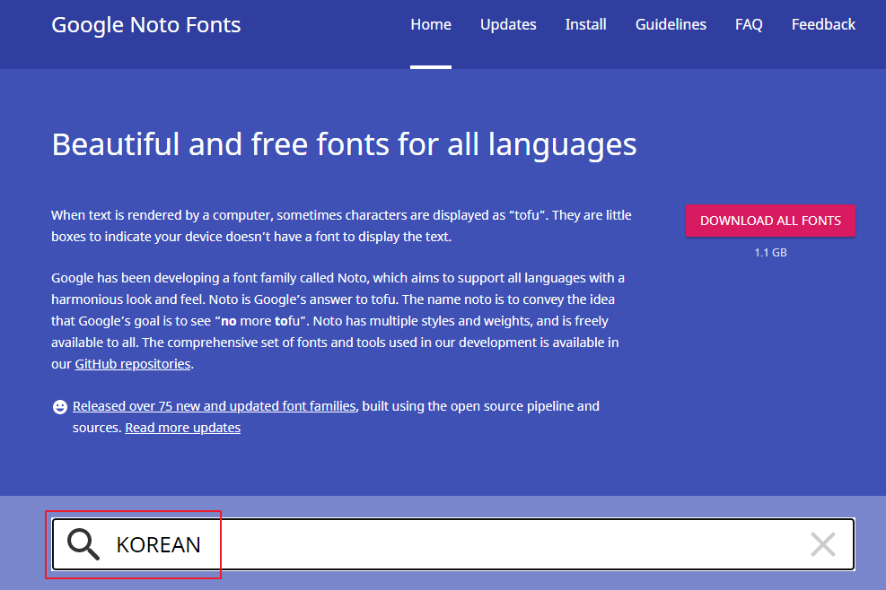Click the paragraph starting 'When text is rendered'
The height and width of the screenshot is (590, 886).
341,226
